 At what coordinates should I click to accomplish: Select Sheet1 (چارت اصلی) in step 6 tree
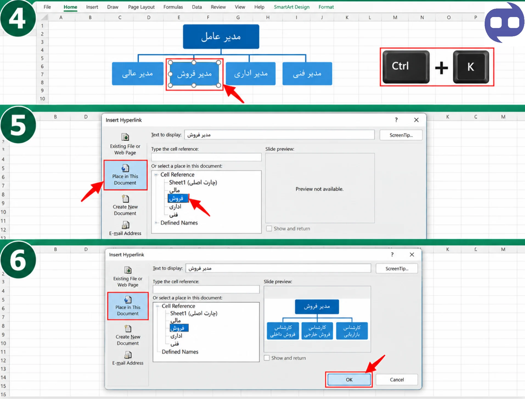click(x=193, y=313)
